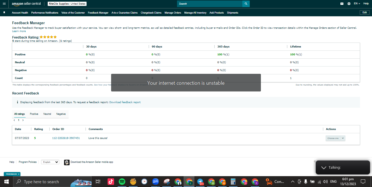
Task: Open the mail messages icon
Action: click(x=342, y=4)
